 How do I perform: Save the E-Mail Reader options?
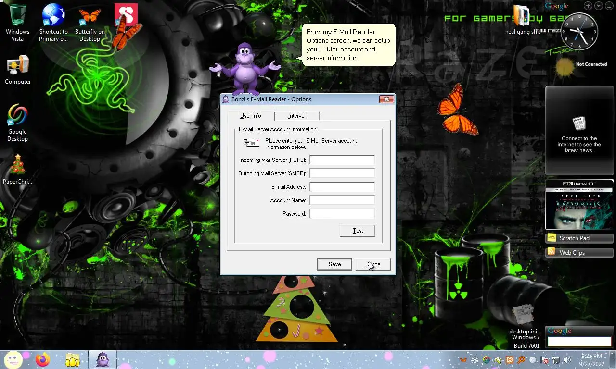(334, 264)
